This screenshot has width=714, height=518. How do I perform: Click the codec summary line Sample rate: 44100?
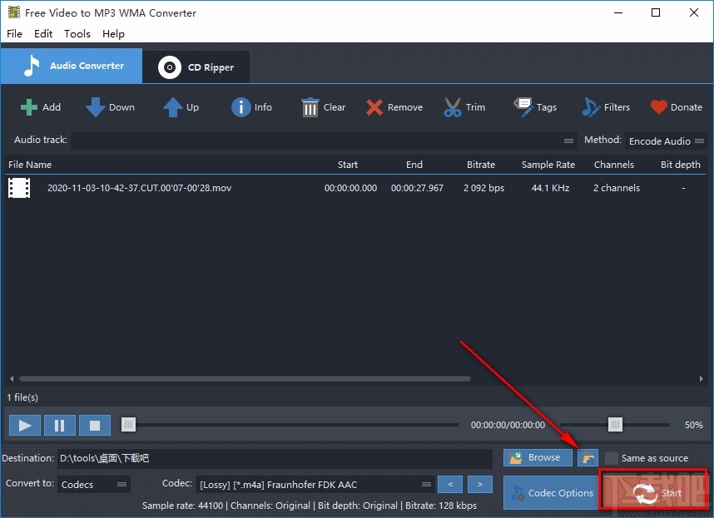310,506
